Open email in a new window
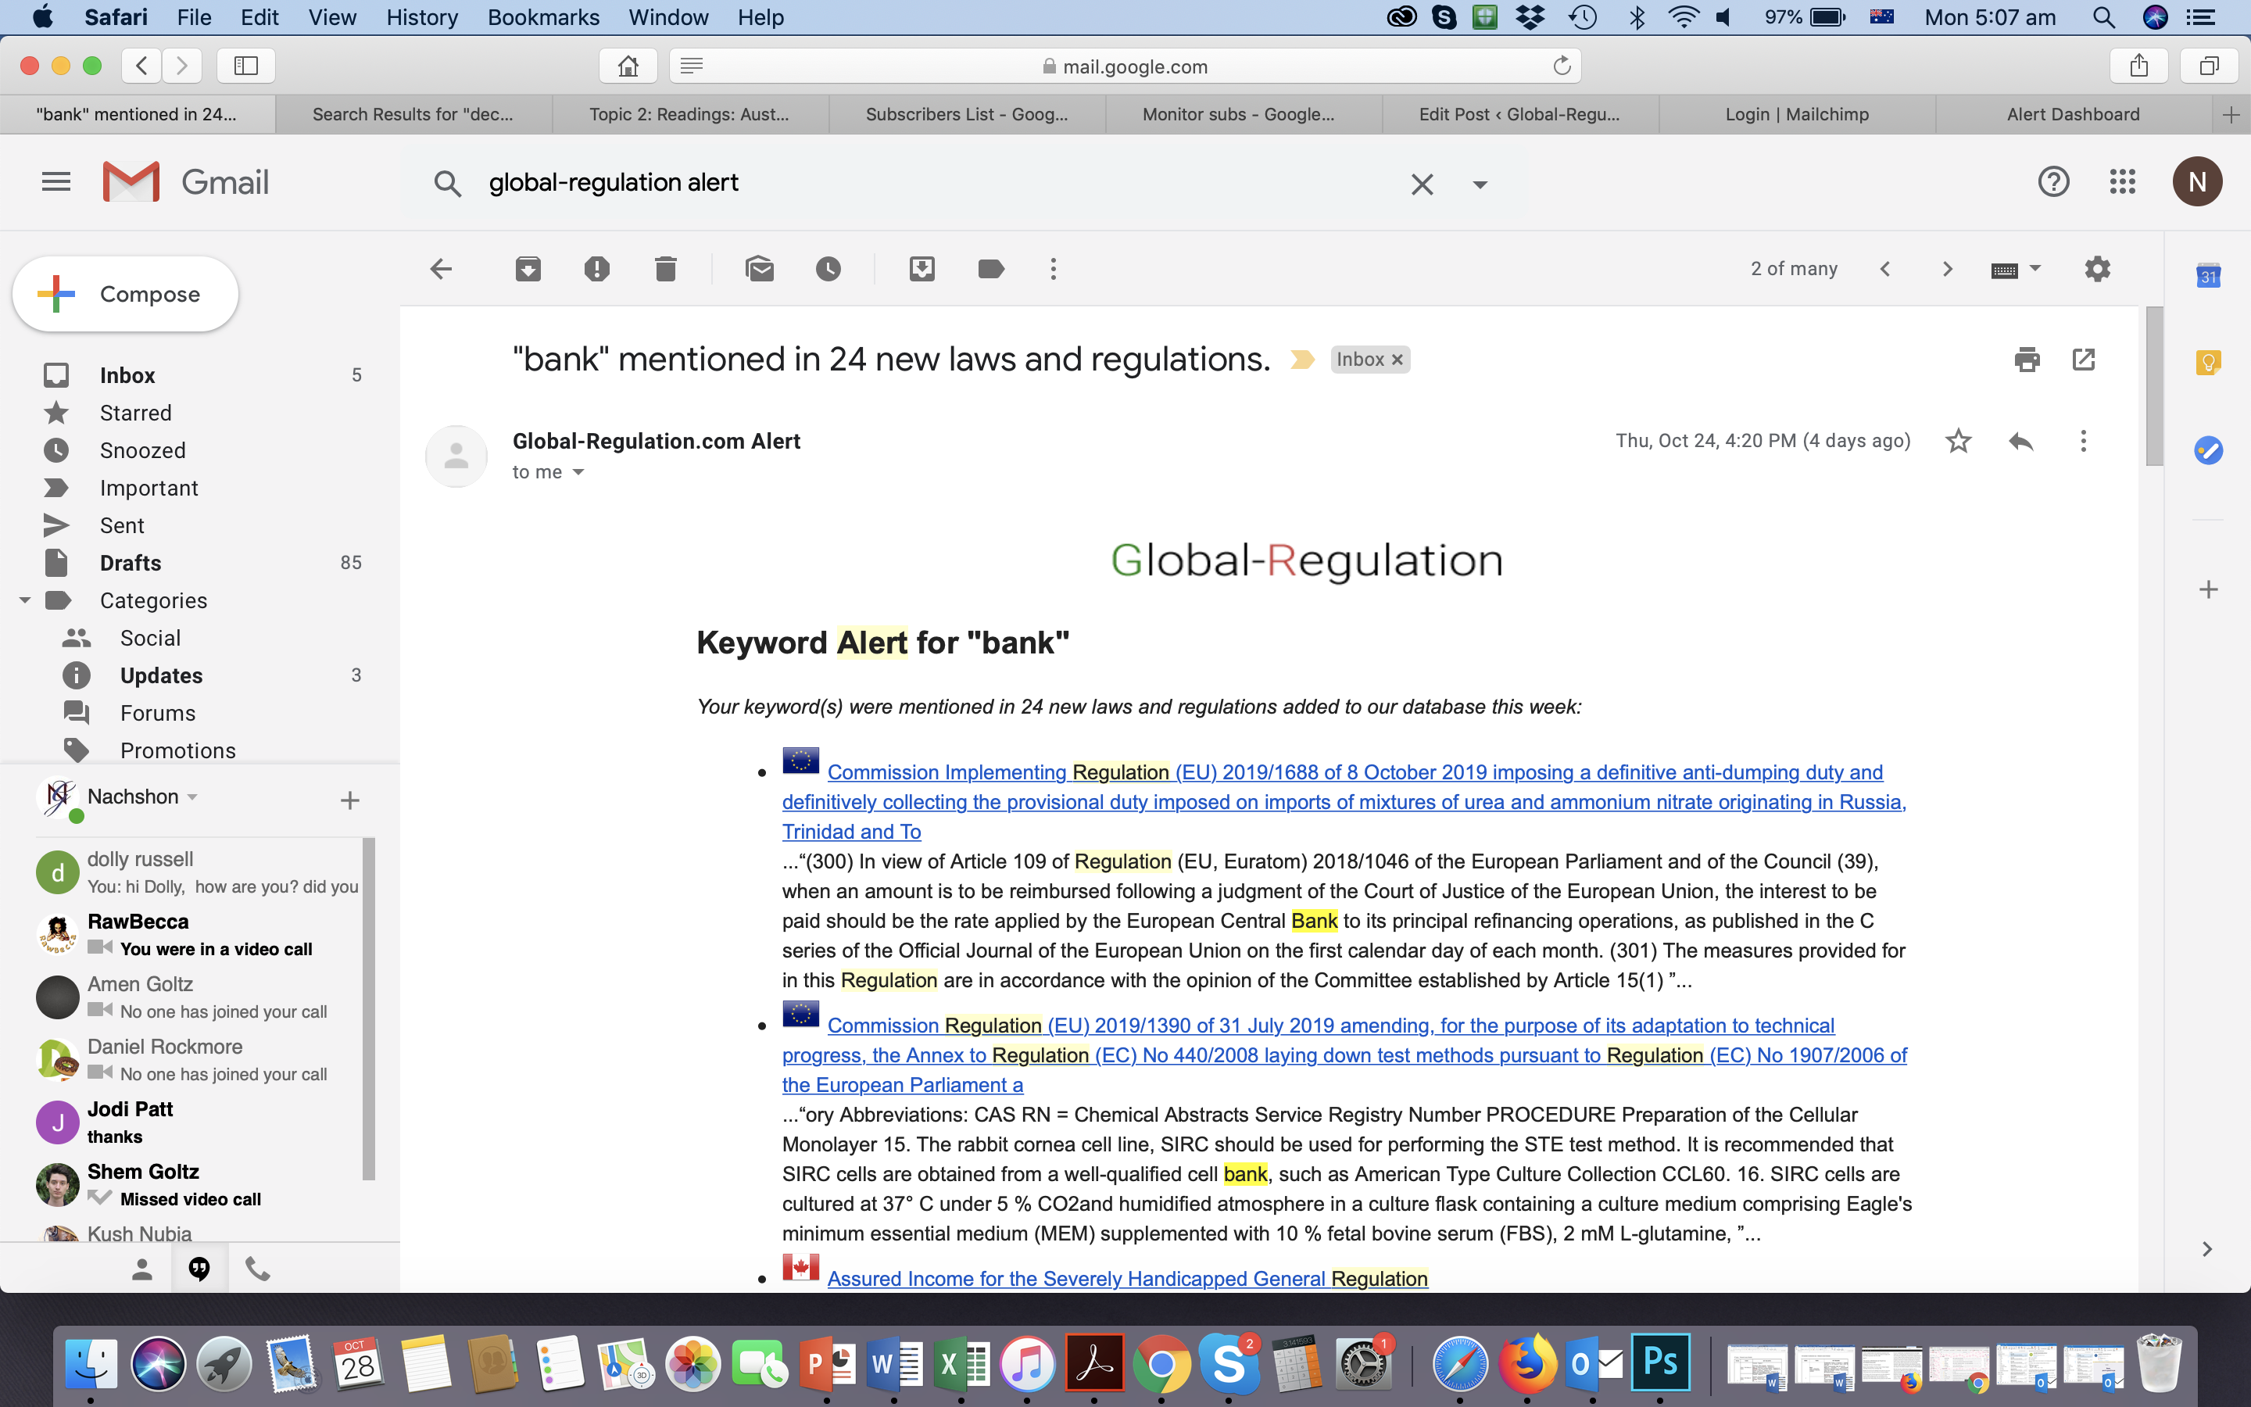Viewport: 2251px width, 1407px height. [x=2084, y=360]
